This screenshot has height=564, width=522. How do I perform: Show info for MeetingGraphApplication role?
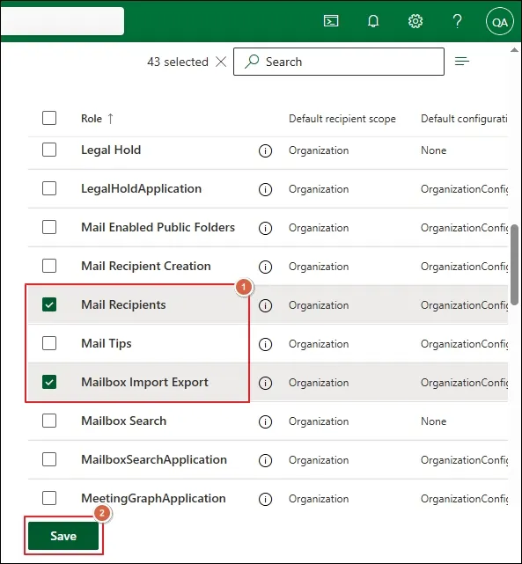(265, 499)
